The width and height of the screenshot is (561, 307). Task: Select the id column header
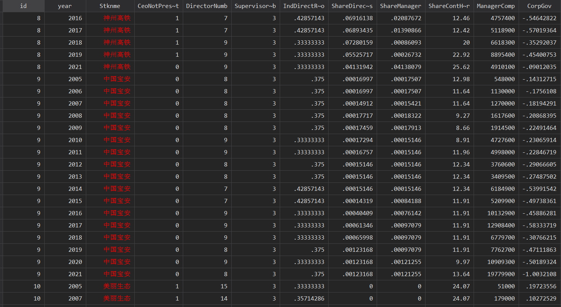click(x=23, y=6)
